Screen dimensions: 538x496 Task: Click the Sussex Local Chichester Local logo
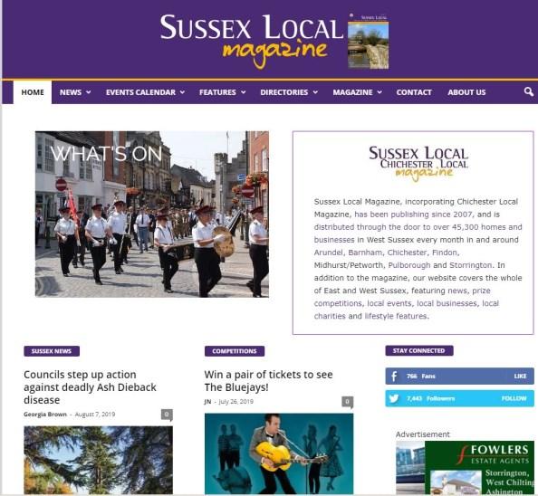pyautogui.click(x=418, y=164)
